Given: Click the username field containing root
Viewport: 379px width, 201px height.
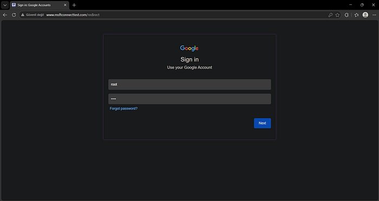Looking at the screenshot, I should (190, 85).
